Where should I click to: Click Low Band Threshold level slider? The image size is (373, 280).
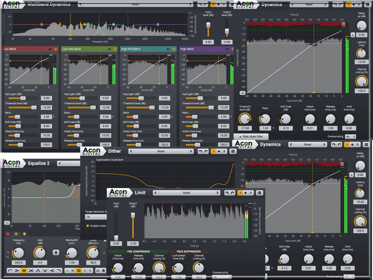click(23, 108)
